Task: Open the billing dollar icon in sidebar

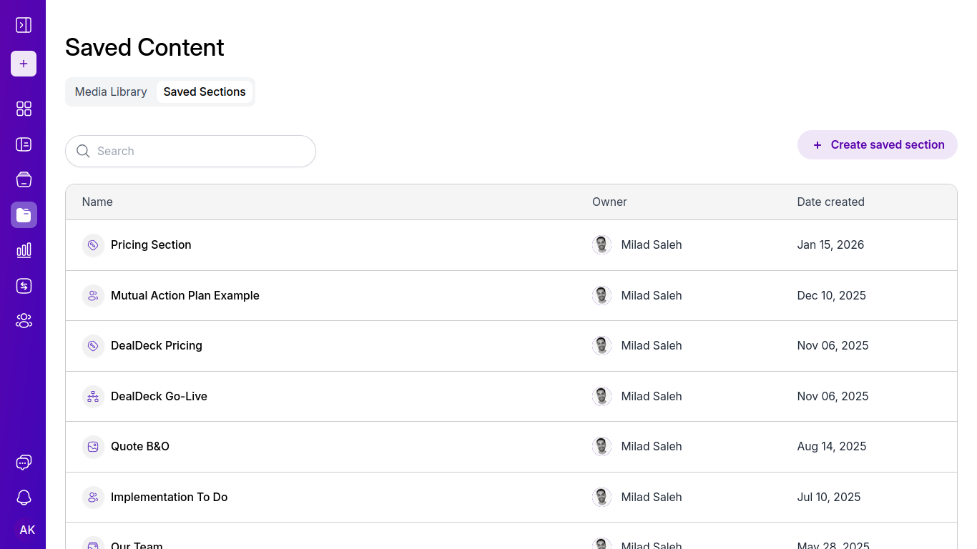Action: (24, 285)
